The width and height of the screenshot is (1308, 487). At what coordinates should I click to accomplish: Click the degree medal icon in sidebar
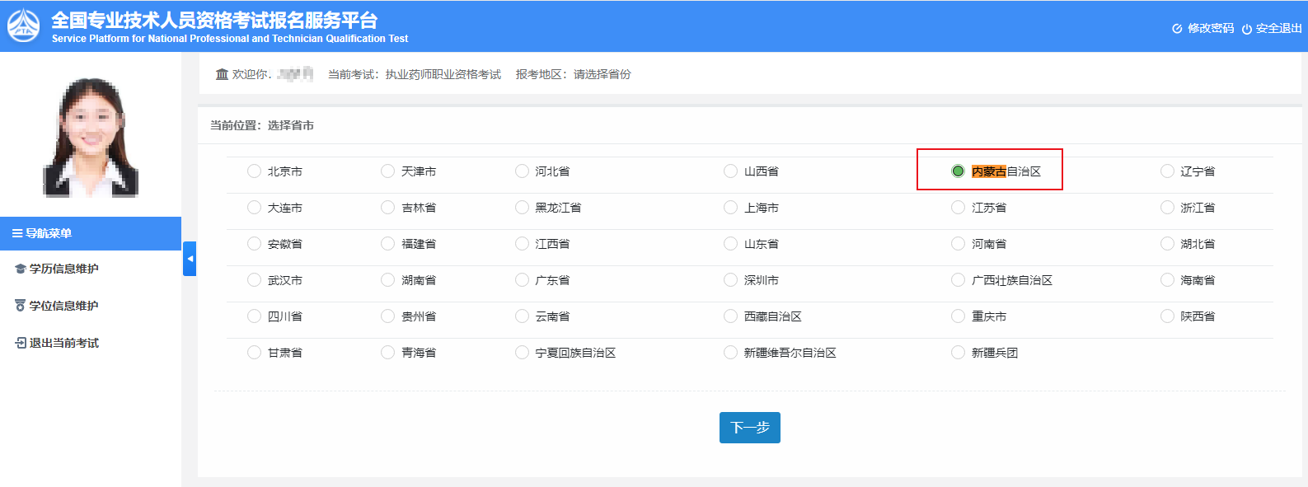tap(21, 306)
